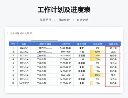The image size is (128, 98).
Task: Click the 12:00-14:00 time in row 4
Action: (x=66, y=59)
